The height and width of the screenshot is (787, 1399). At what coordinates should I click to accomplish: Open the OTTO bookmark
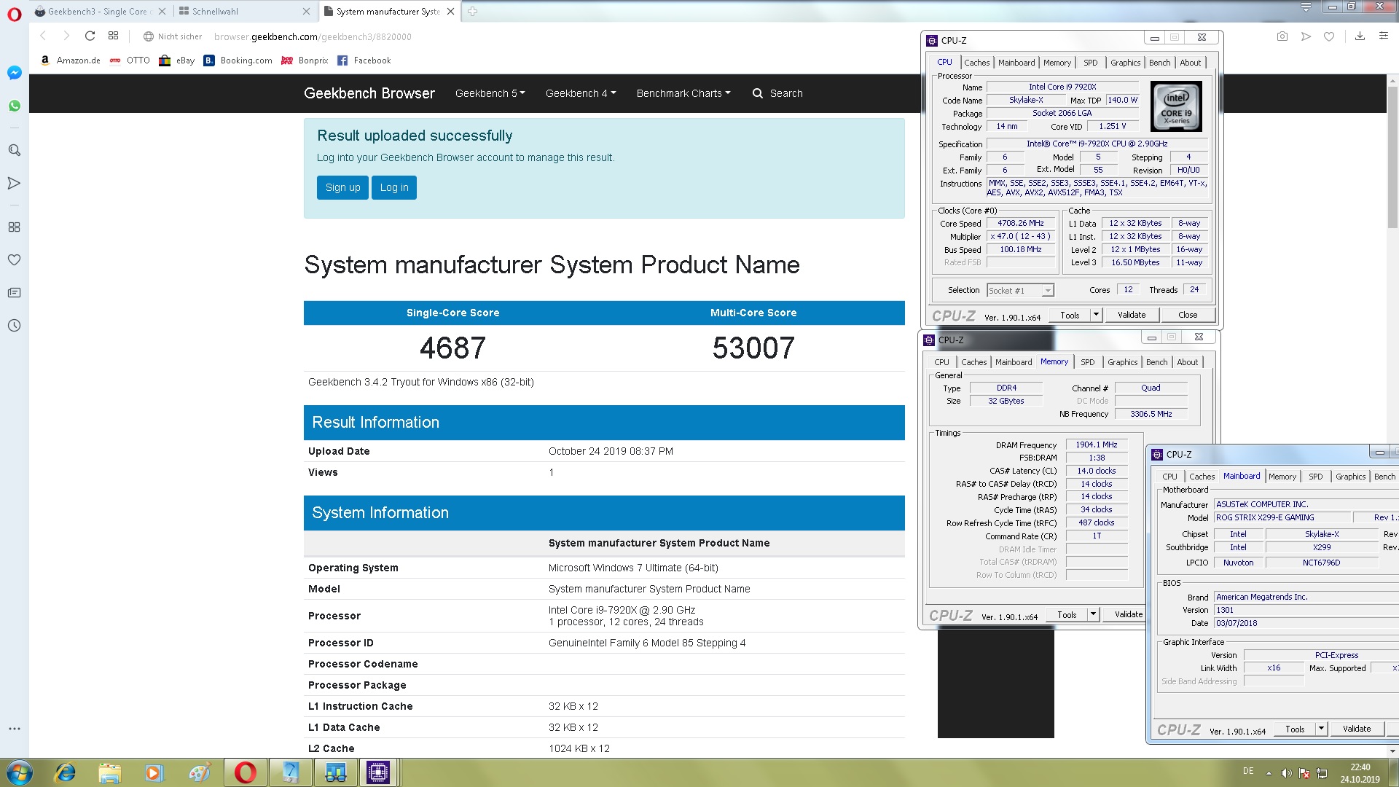[130, 60]
